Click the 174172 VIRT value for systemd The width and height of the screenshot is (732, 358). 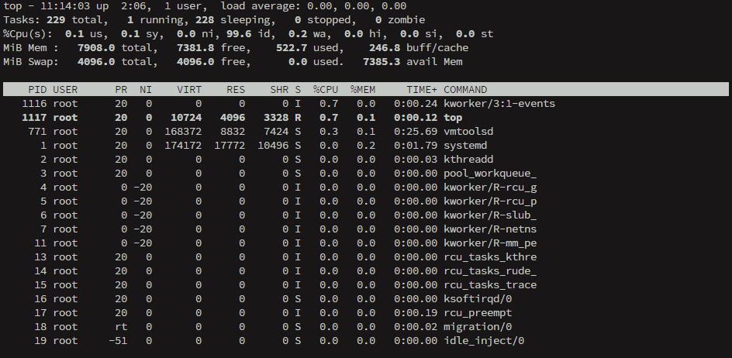click(184, 146)
